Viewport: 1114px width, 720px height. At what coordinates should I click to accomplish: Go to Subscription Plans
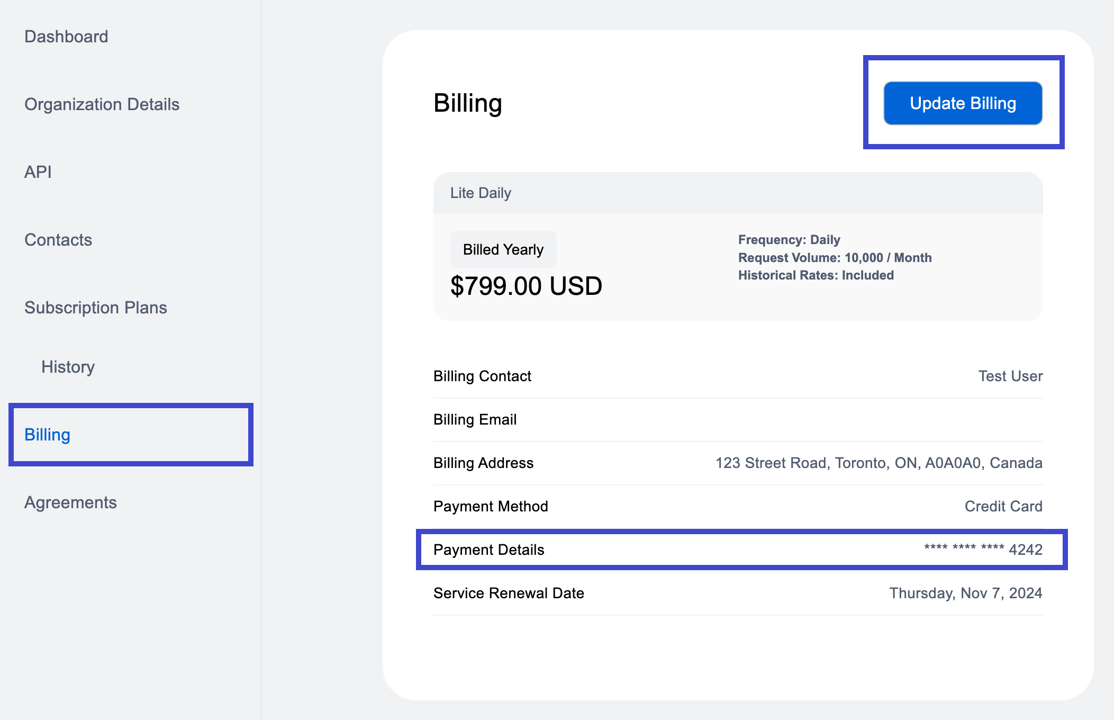(96, 307)
